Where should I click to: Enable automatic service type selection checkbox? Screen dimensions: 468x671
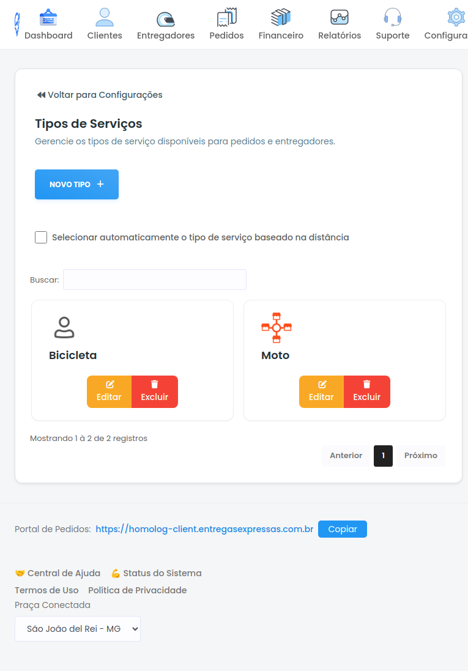tap(41, 237)
